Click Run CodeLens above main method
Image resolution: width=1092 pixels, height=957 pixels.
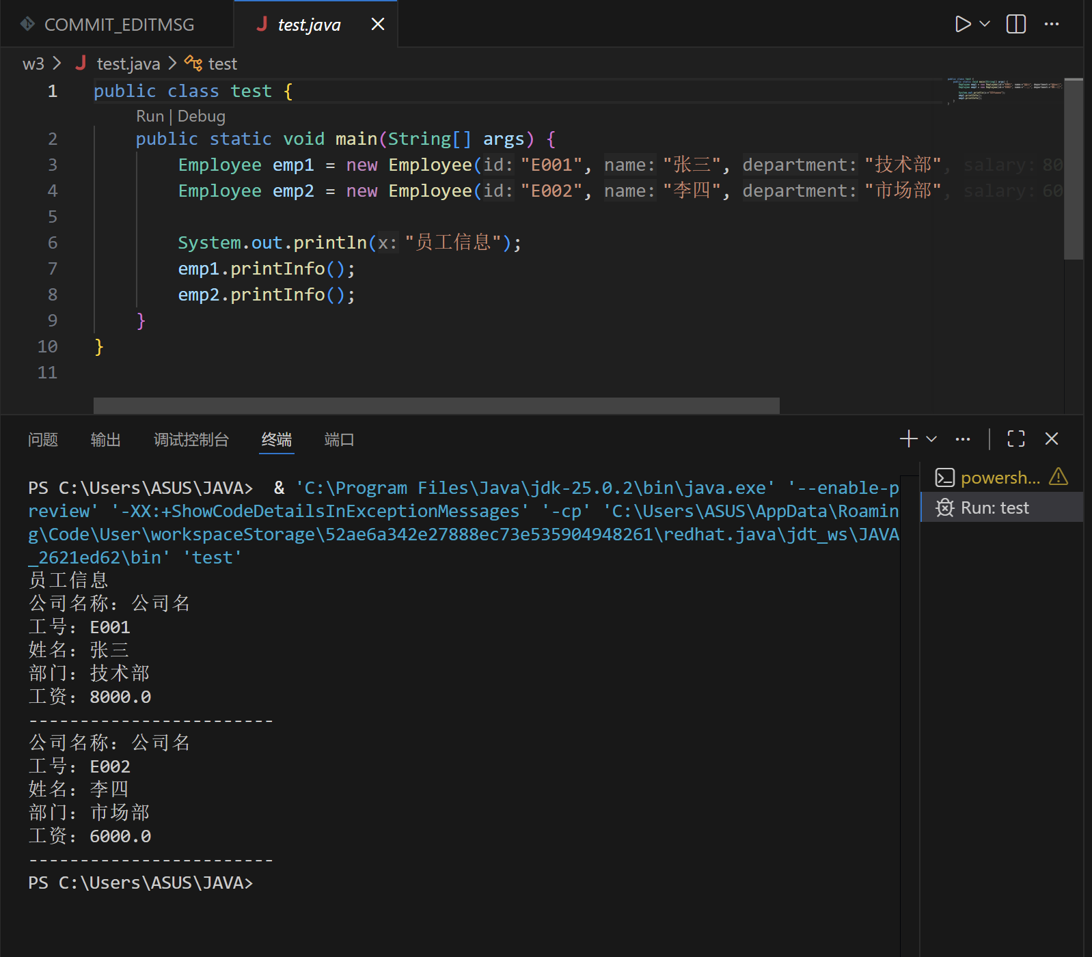point(150,116)
